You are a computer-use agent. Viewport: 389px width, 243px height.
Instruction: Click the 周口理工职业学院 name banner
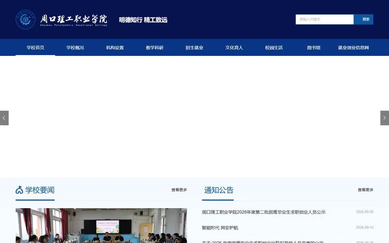[x=74, y=20]
